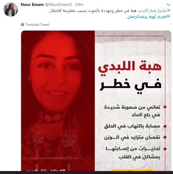This screenshot has height=174, width=173.
Task: Click the red headline هبة اللبدي in image
Action: [x=130, y=68]
